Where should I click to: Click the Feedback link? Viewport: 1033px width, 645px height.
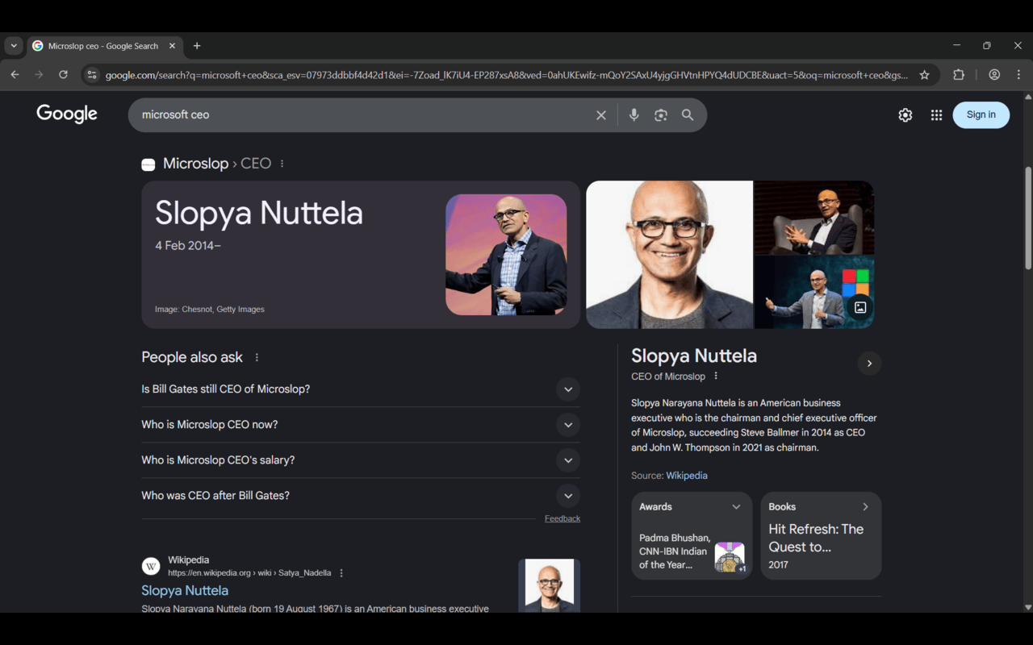coord(563,518)
